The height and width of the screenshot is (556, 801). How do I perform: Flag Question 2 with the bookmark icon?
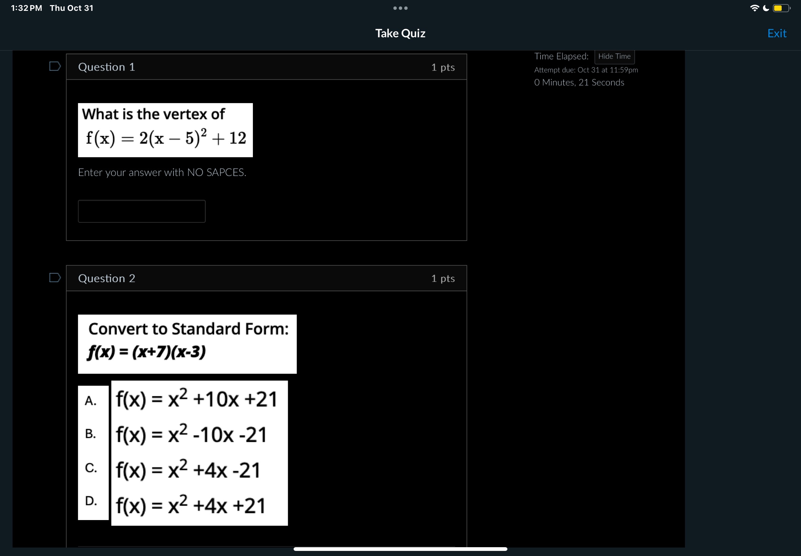click(55, 278)
